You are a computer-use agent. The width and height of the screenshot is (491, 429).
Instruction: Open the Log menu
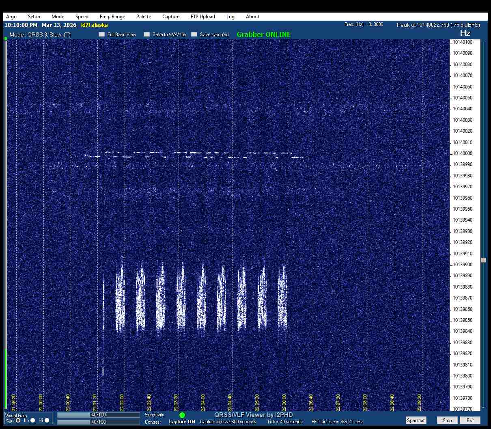tap(230, 17)
